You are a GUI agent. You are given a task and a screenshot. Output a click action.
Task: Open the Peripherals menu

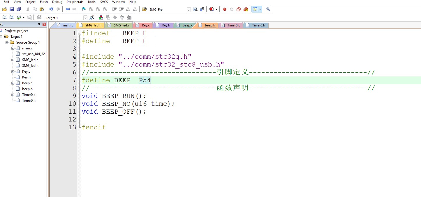pyautogui.click(x=75, y=2)
